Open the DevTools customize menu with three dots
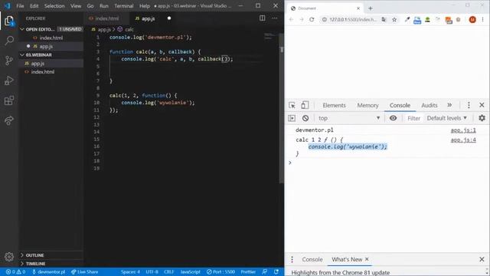490x276 pixels. point(469,105)
